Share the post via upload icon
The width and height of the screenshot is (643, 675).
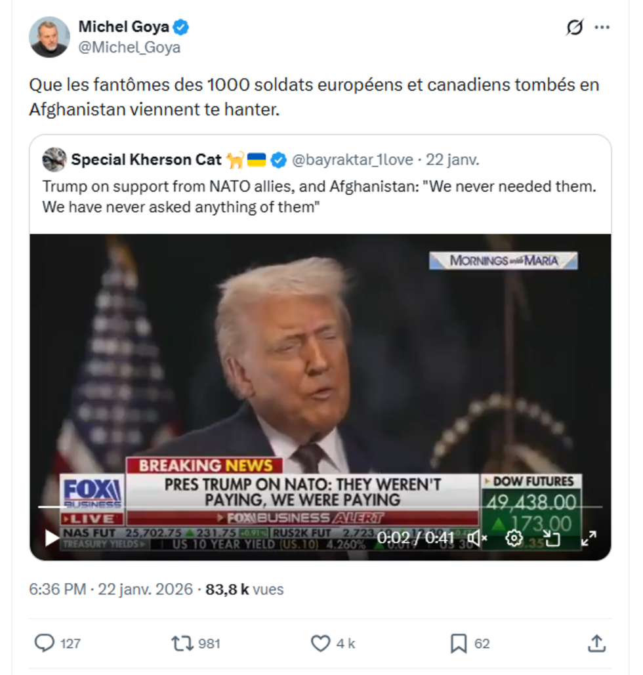[x=596, y=644]
